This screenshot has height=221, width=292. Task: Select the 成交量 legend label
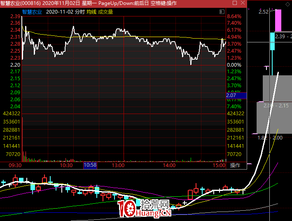pyautogui.click(x=105, y=12)
